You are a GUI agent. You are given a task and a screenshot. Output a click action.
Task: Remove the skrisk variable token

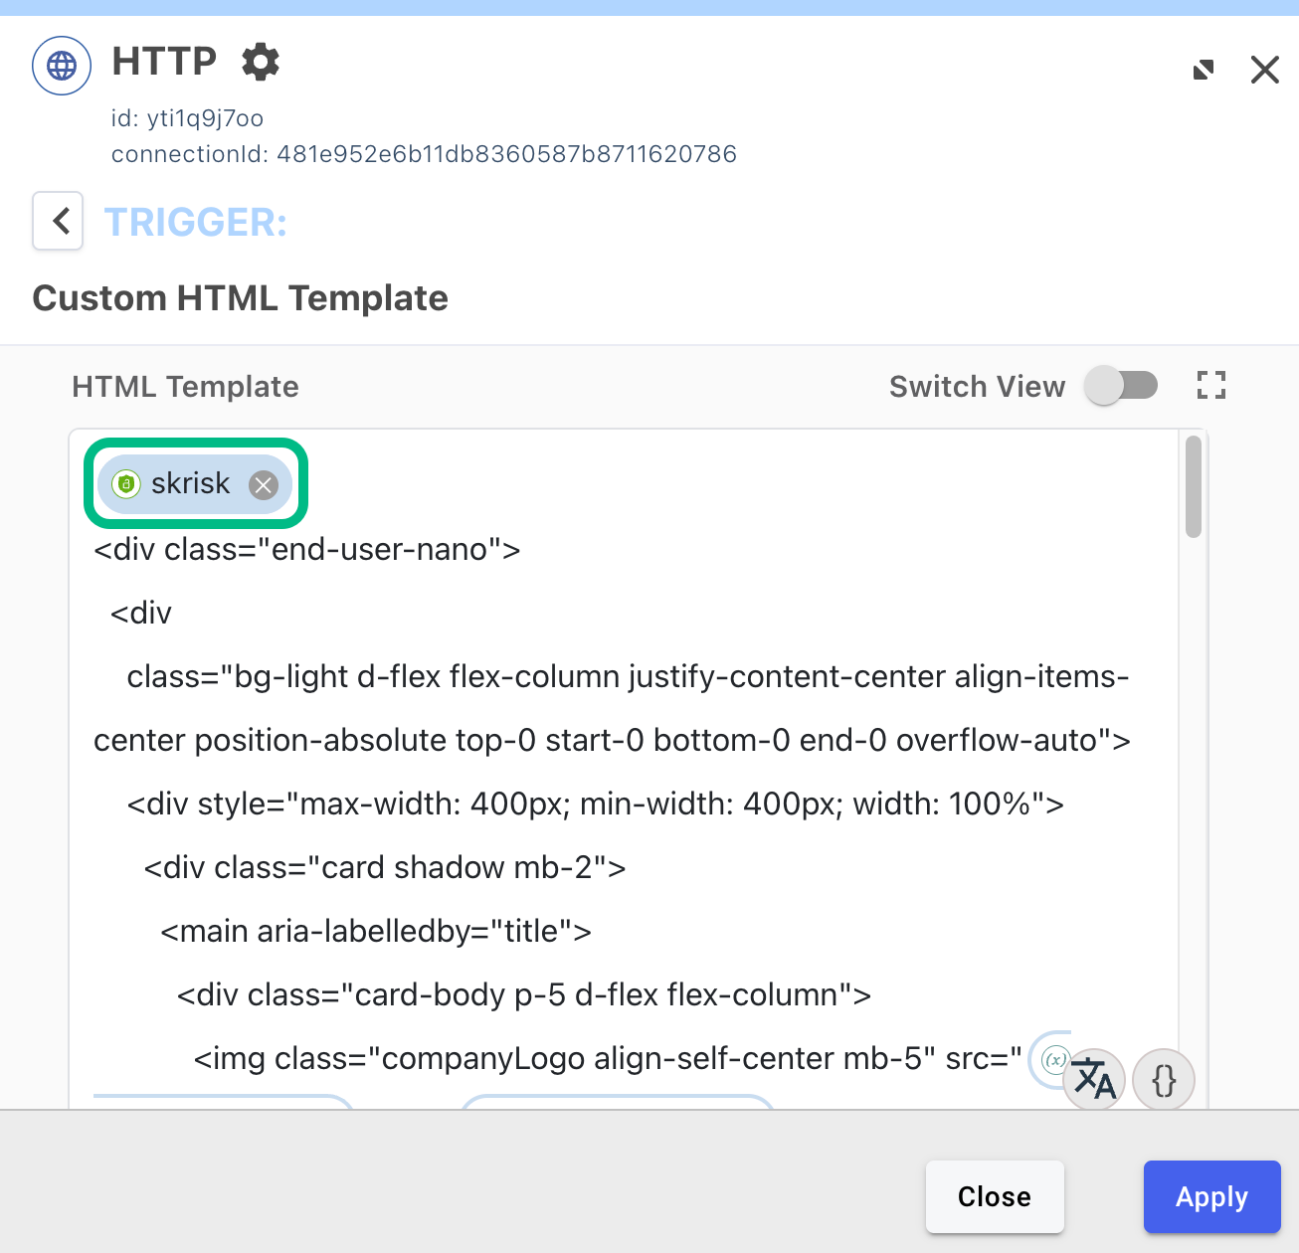coord(264,484)
